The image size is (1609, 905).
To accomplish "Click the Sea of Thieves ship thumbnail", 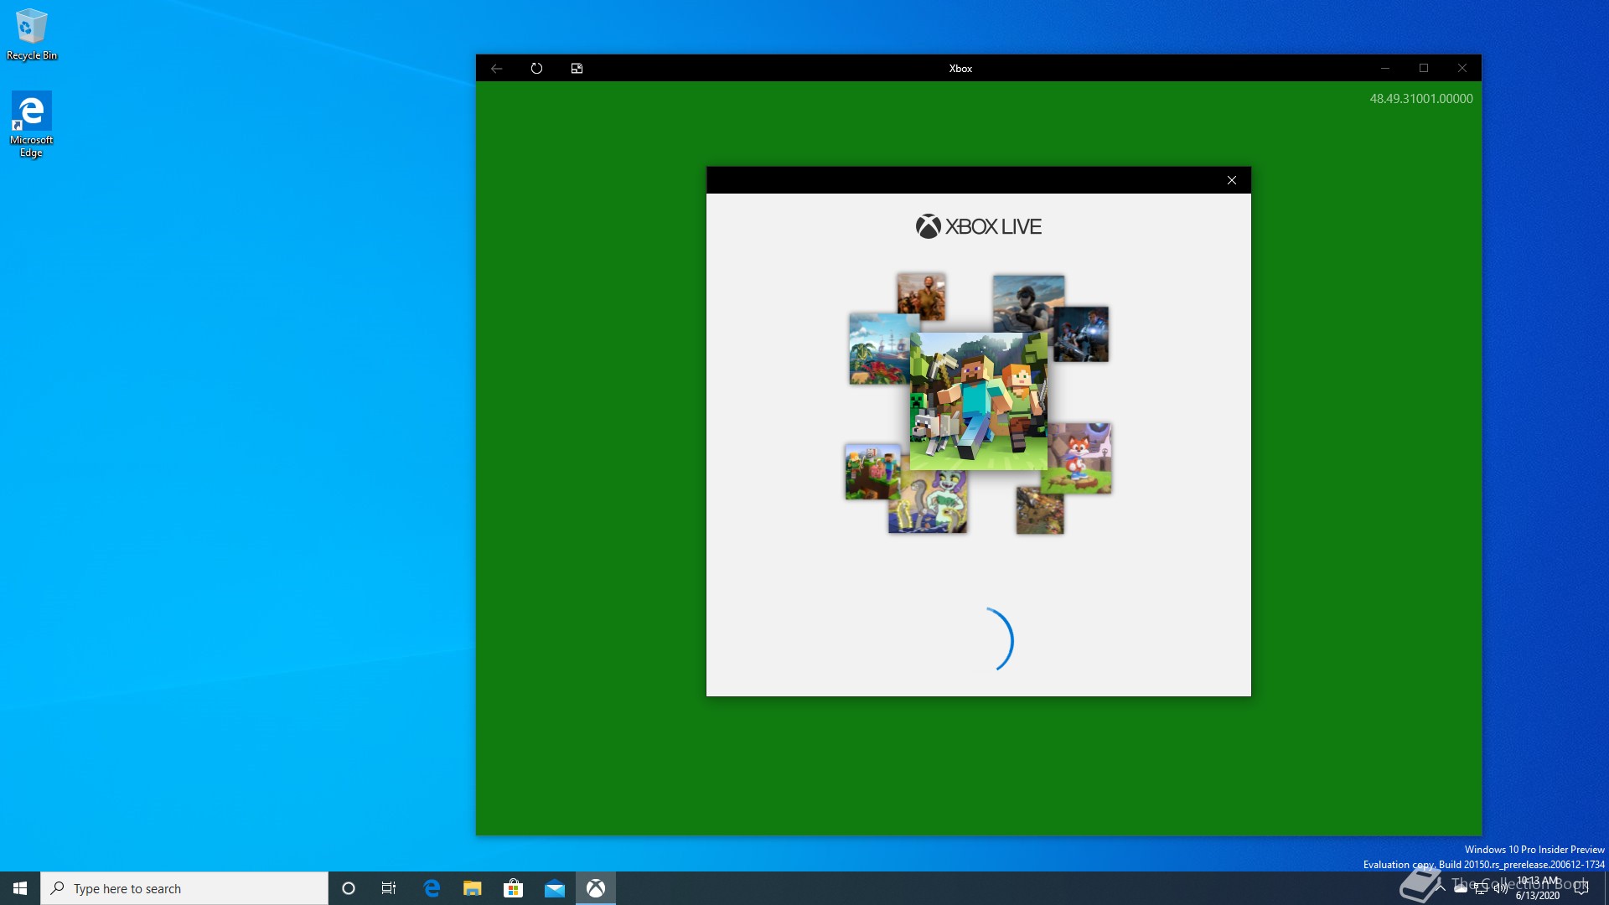I will tap(880, 349).
